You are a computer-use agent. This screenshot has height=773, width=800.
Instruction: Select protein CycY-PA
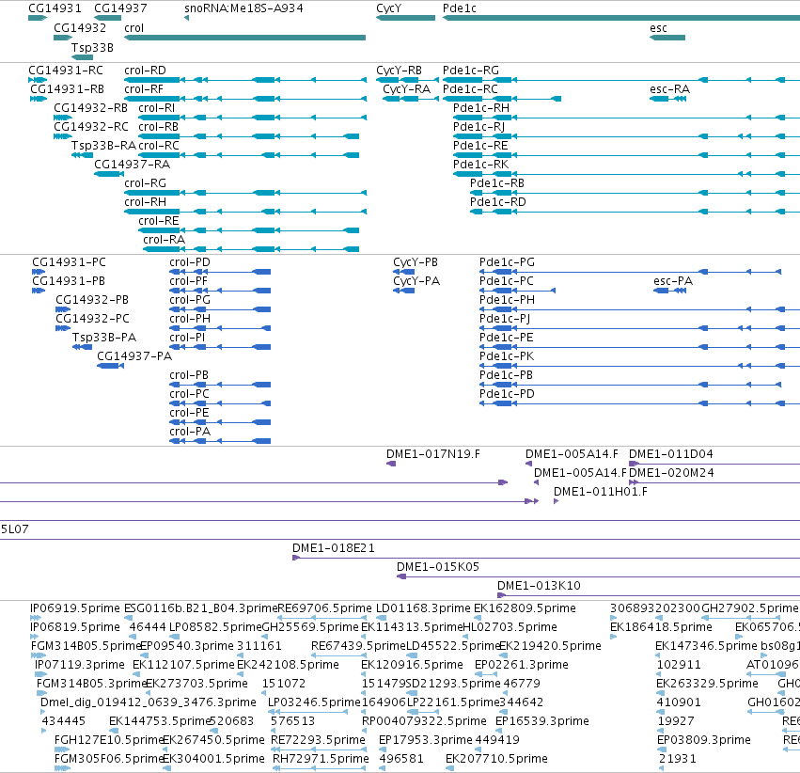[403, 291]
